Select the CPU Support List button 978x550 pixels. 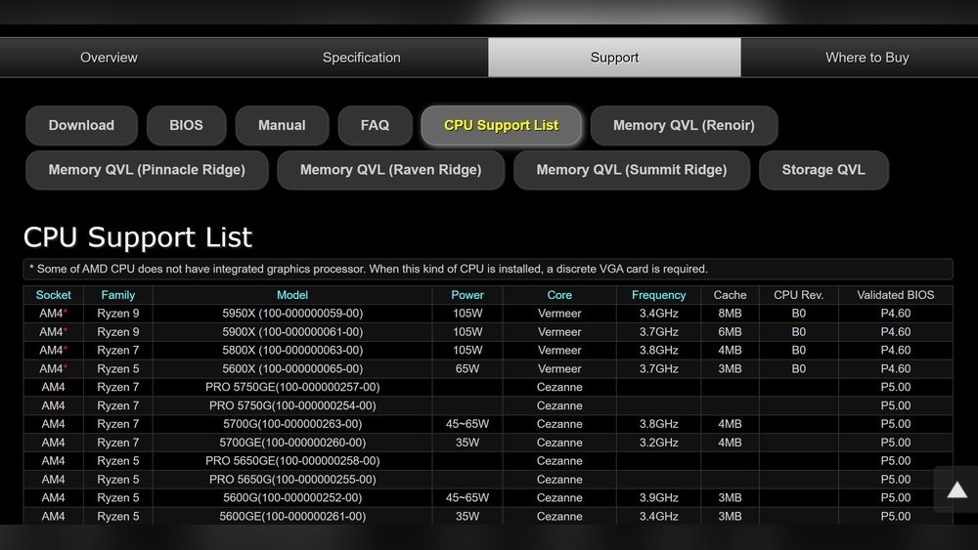[501, 125]
